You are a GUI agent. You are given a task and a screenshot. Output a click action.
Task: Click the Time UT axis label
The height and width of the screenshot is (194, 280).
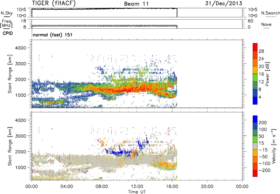click(x=137, y=192)
